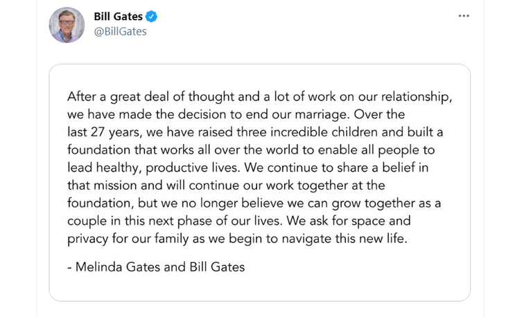Click Bill Gates' profile avatar photo
This screenshot has height=317, width=506.
tap(67, 25)
